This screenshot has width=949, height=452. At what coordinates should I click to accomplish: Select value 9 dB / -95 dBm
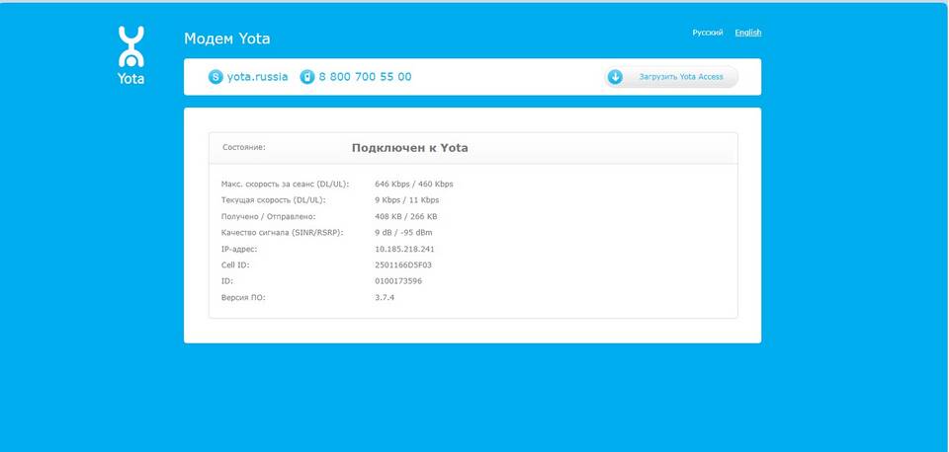pyautogui.click(x=403, y=233)
